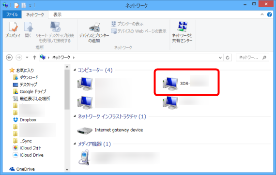
Task: Switch to the 表示 ribbon tab
Action: click(58, 15)
